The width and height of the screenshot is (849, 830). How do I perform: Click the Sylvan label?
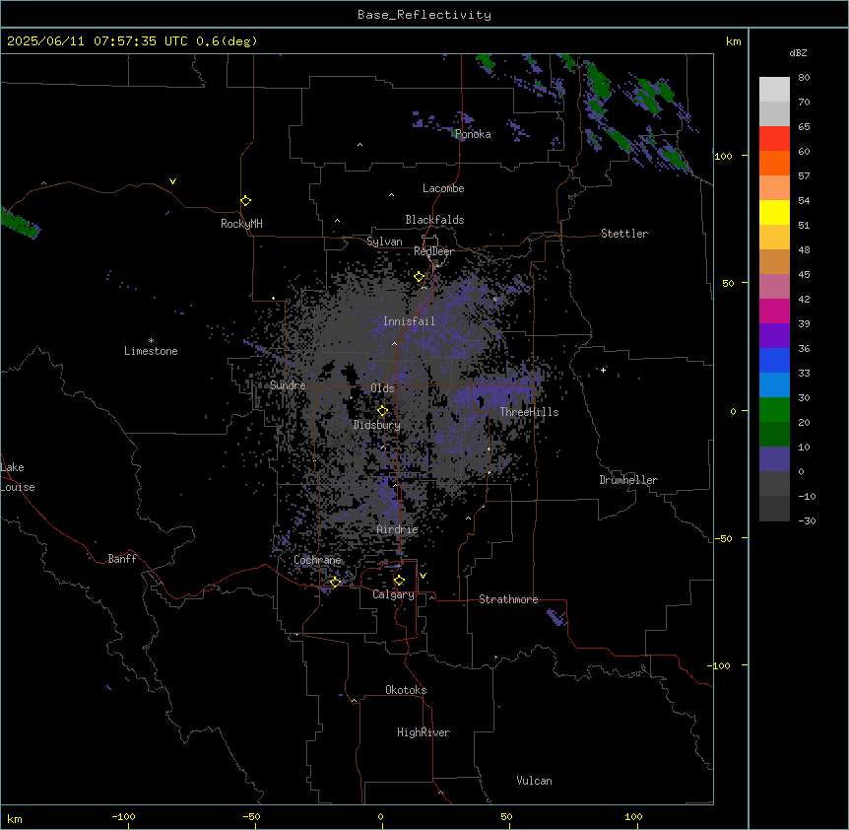(x=384, y=242)
